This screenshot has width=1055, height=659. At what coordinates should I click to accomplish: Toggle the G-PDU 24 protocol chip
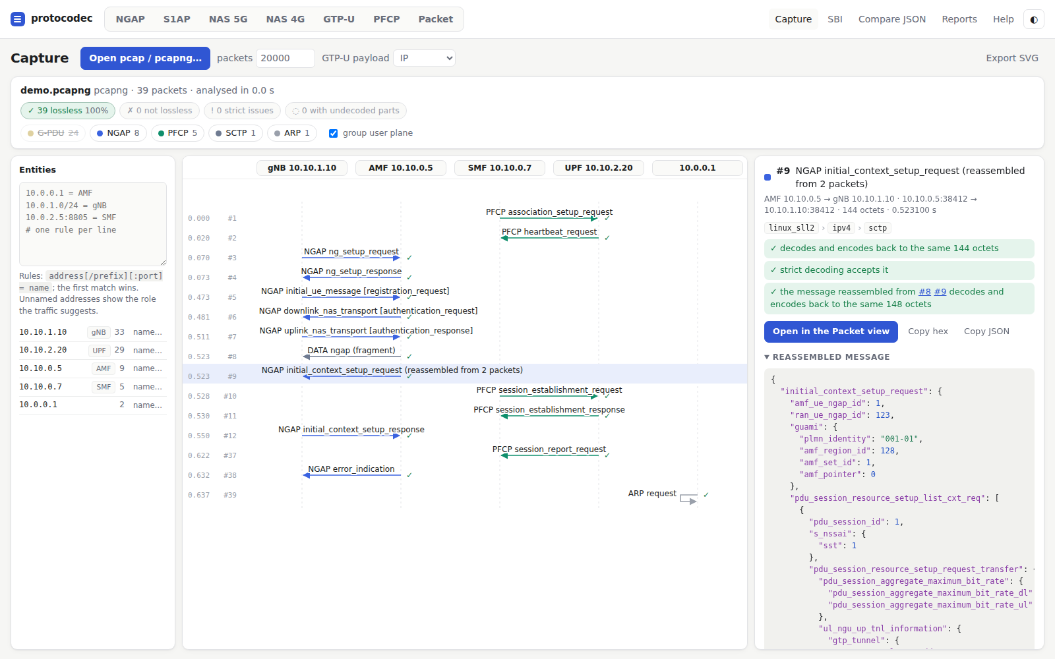53,133
